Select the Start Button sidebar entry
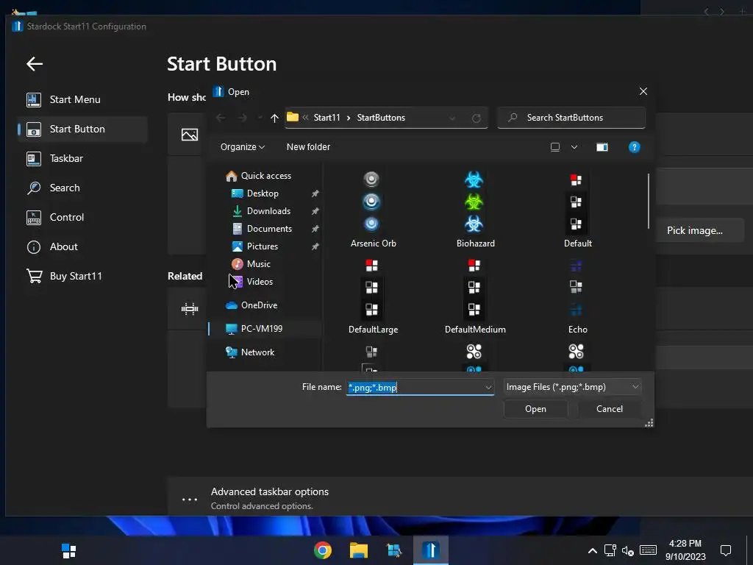753x565 pixels. pyautogui.click(x=82, y=129)
